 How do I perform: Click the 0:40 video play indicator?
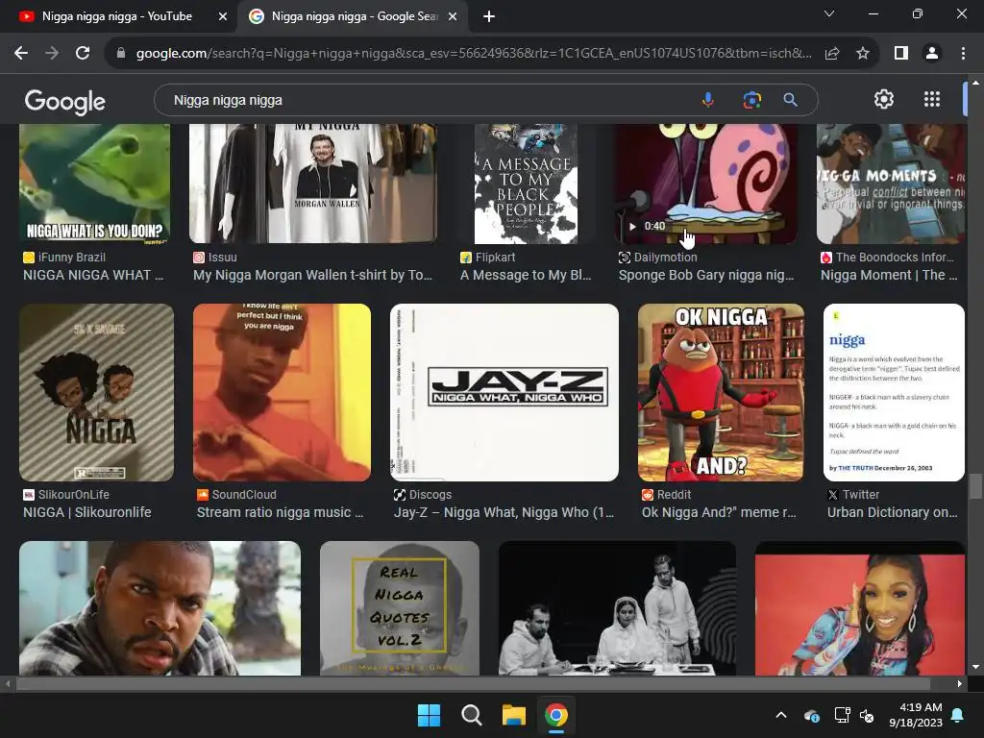647,226
